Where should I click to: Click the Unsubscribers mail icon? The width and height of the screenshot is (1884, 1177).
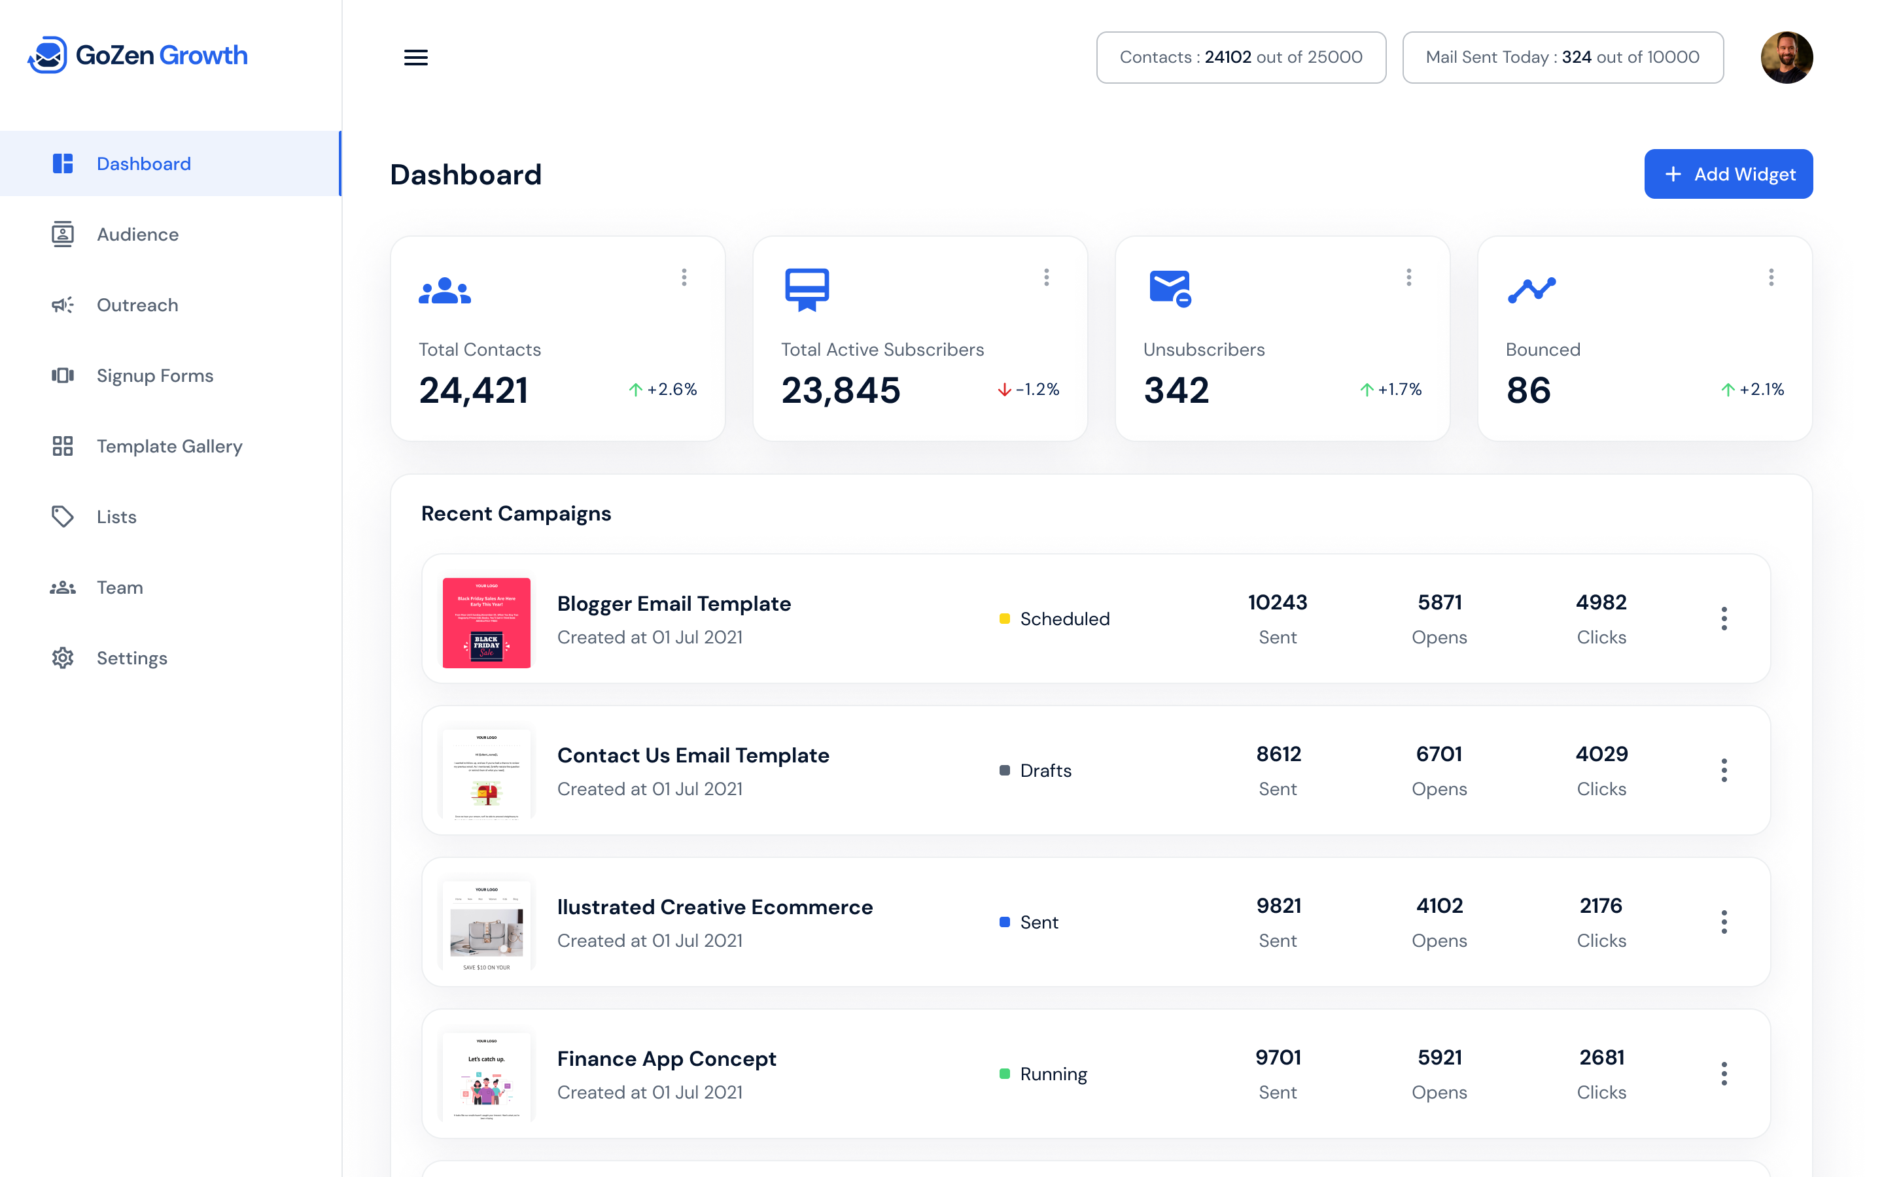[1170, 289]
